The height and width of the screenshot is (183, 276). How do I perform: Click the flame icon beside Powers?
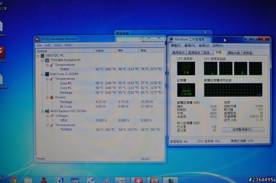pyautogui.click(x=52, y=97)
